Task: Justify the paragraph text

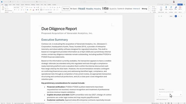Action: 47,10
